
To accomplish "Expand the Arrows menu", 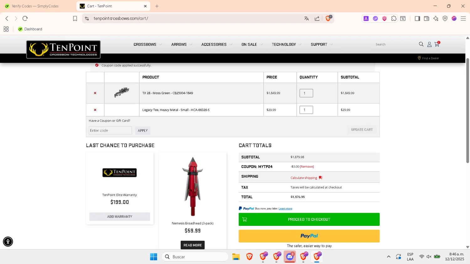I will coord(182,44).
